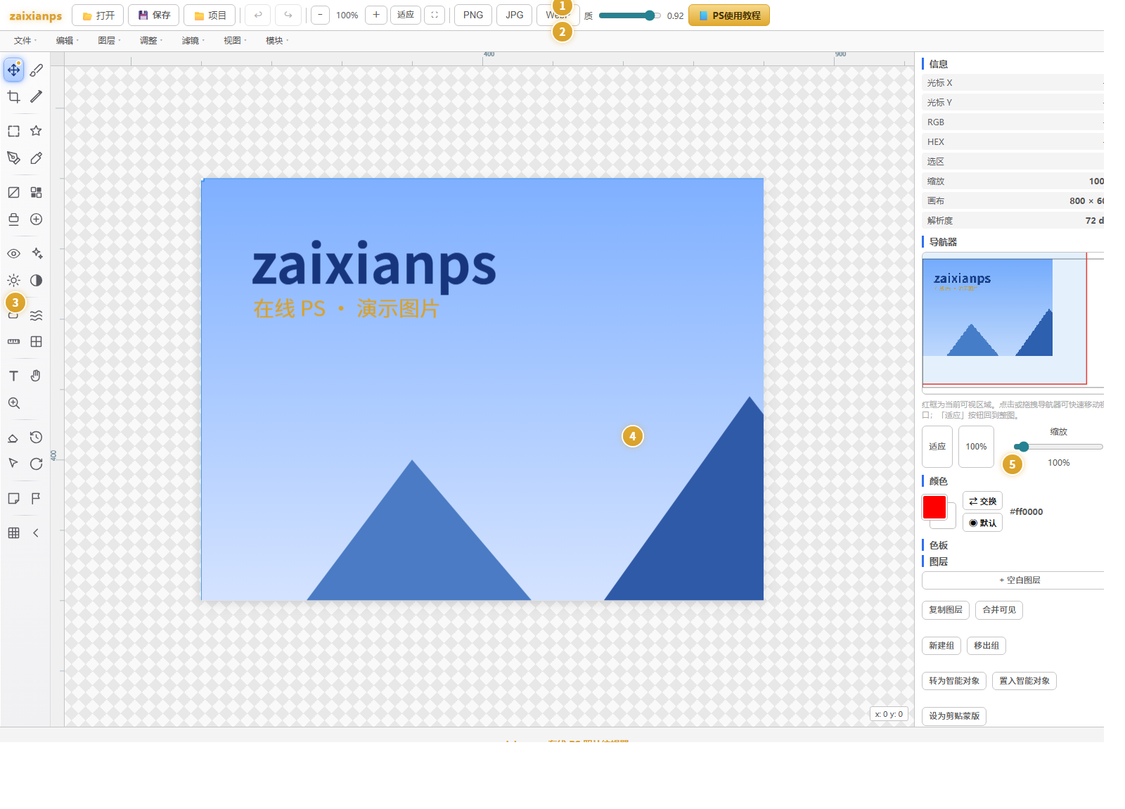
Task: Select the flag marker tool
Action: pyautogui.click(x=37, y=498)
